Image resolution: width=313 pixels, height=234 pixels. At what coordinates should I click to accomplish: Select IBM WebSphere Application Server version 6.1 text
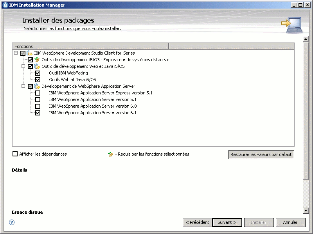[93, 113]
